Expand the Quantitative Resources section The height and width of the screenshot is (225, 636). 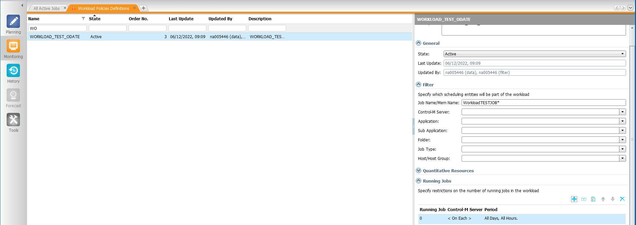pos(419,171)
